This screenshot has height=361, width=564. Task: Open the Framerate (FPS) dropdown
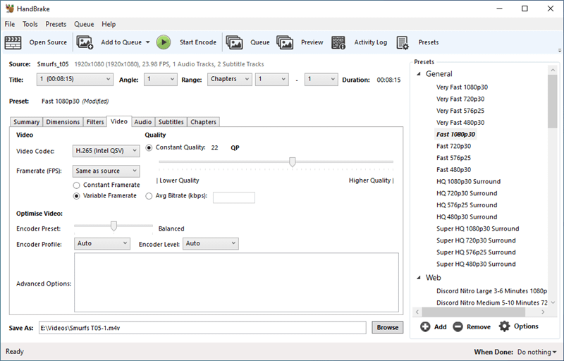tap(106, 171)
